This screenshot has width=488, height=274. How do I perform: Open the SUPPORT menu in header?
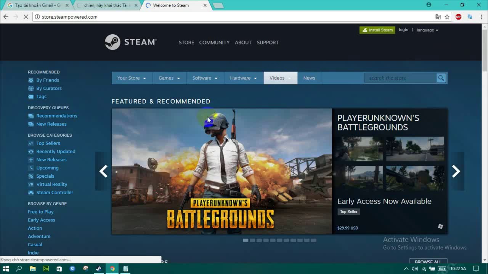268,42
